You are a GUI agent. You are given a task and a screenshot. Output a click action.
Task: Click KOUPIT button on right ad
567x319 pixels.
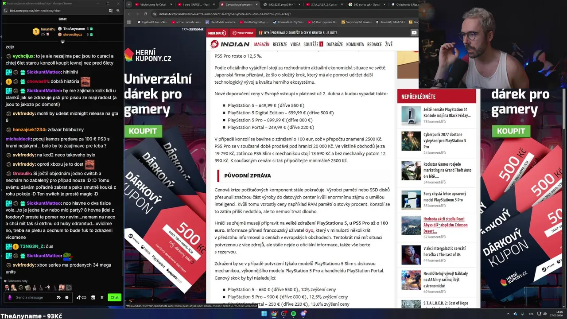coord(511,131)
